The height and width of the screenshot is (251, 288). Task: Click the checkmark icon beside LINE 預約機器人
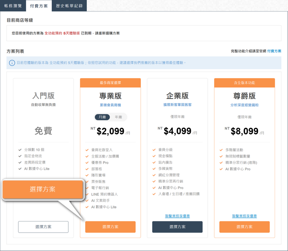[x=87, y=194]
